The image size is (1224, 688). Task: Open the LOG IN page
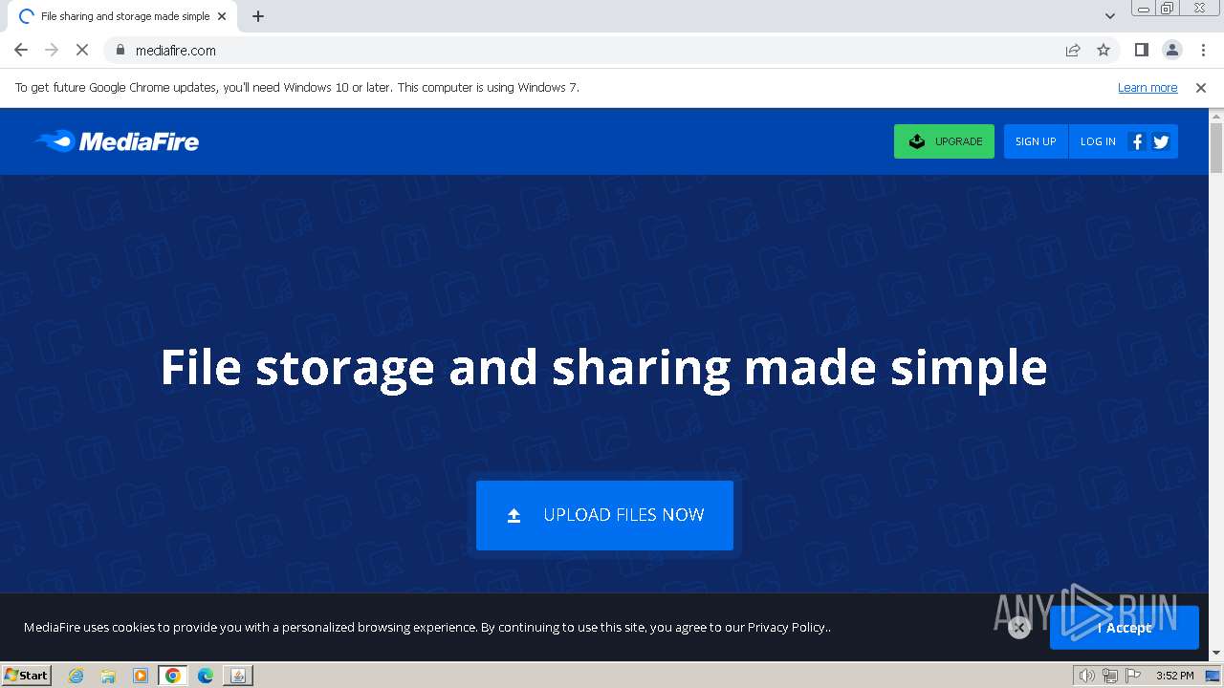point(1098,141)
